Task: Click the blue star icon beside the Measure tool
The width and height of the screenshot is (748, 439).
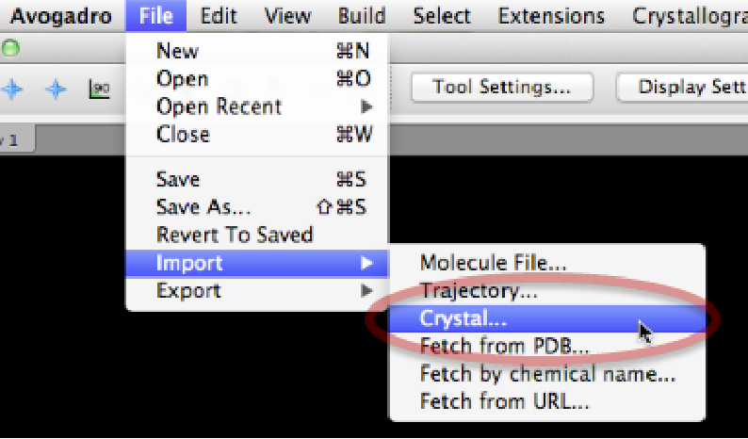Action: click(57, 89)
